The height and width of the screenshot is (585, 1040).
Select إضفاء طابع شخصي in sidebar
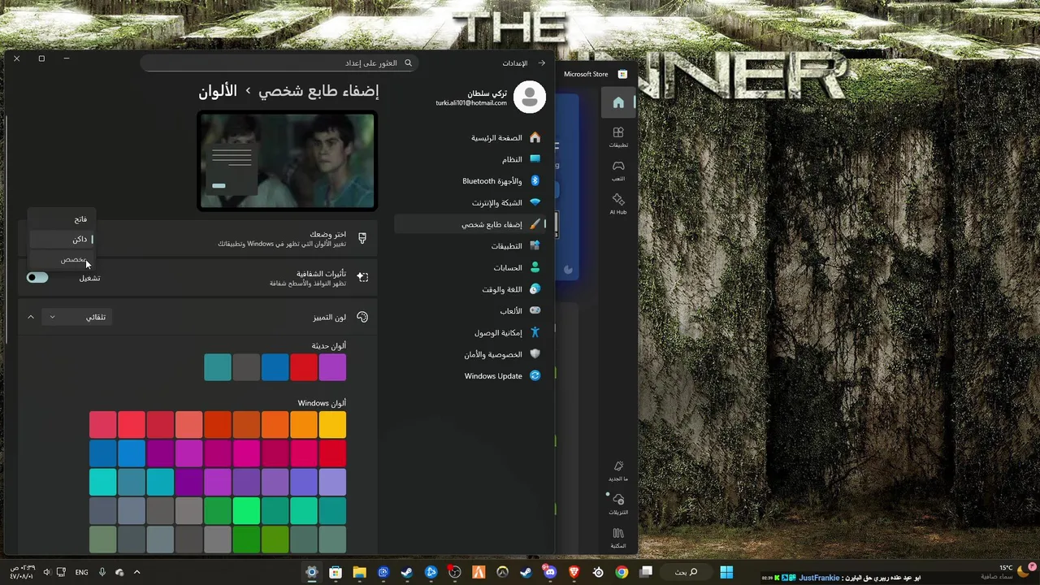pos(470,224)
